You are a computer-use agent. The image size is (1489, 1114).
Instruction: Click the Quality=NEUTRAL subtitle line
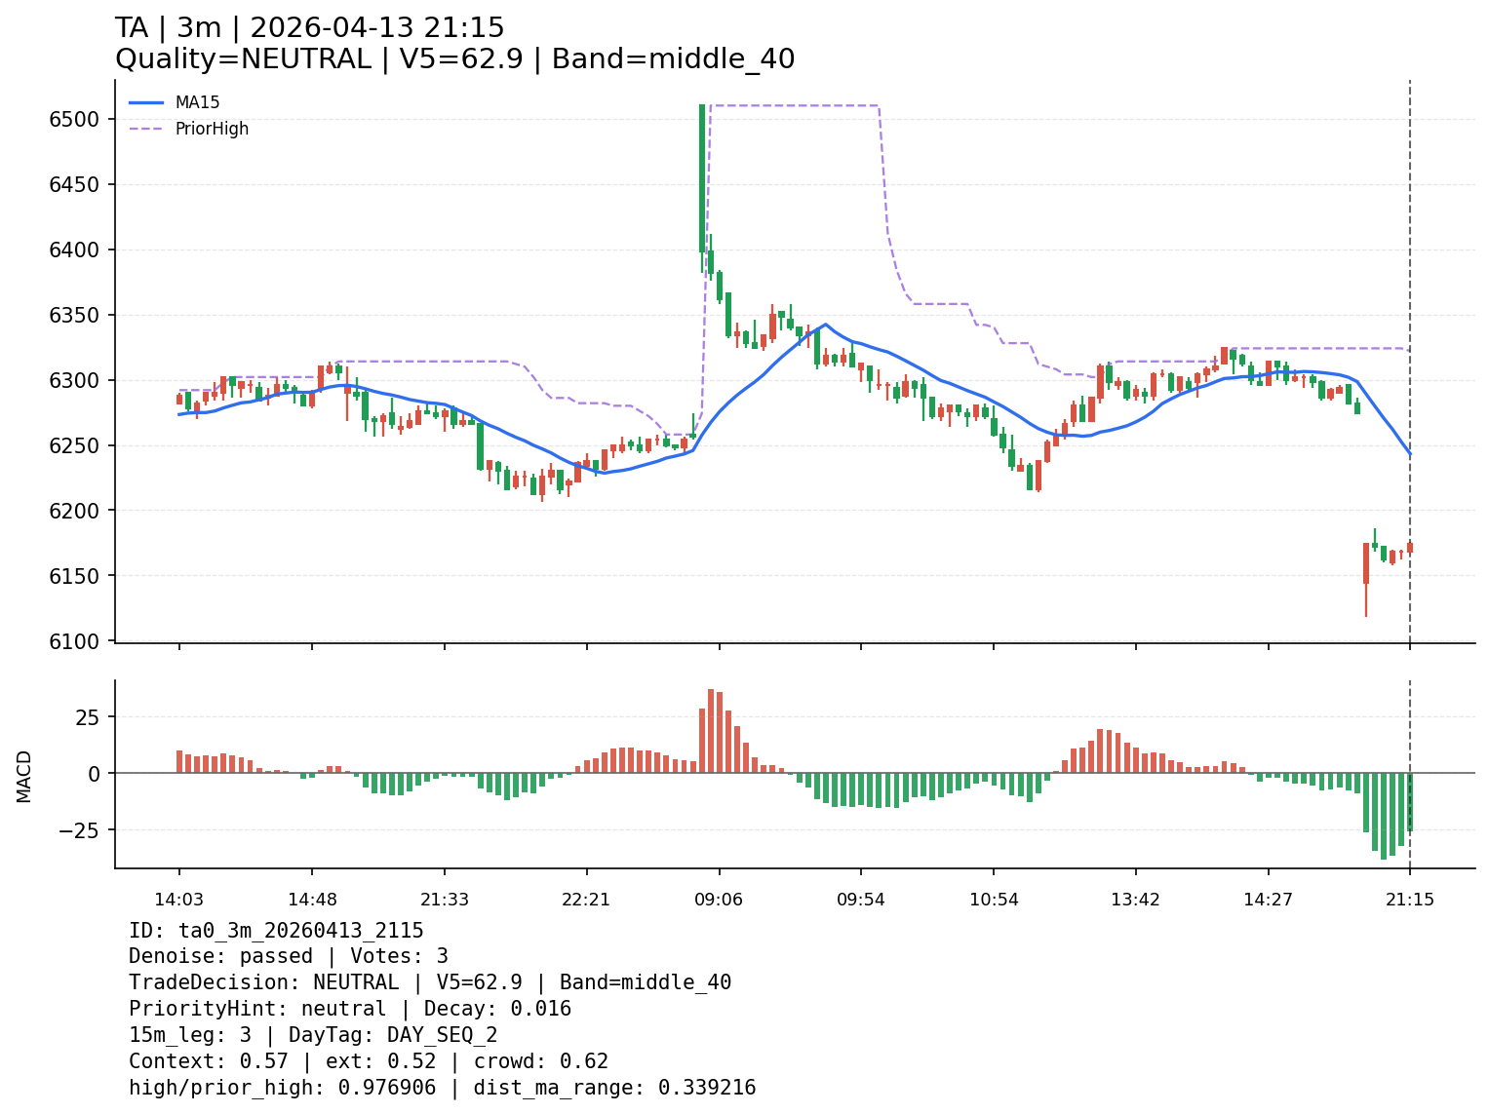tap(454, 59)
